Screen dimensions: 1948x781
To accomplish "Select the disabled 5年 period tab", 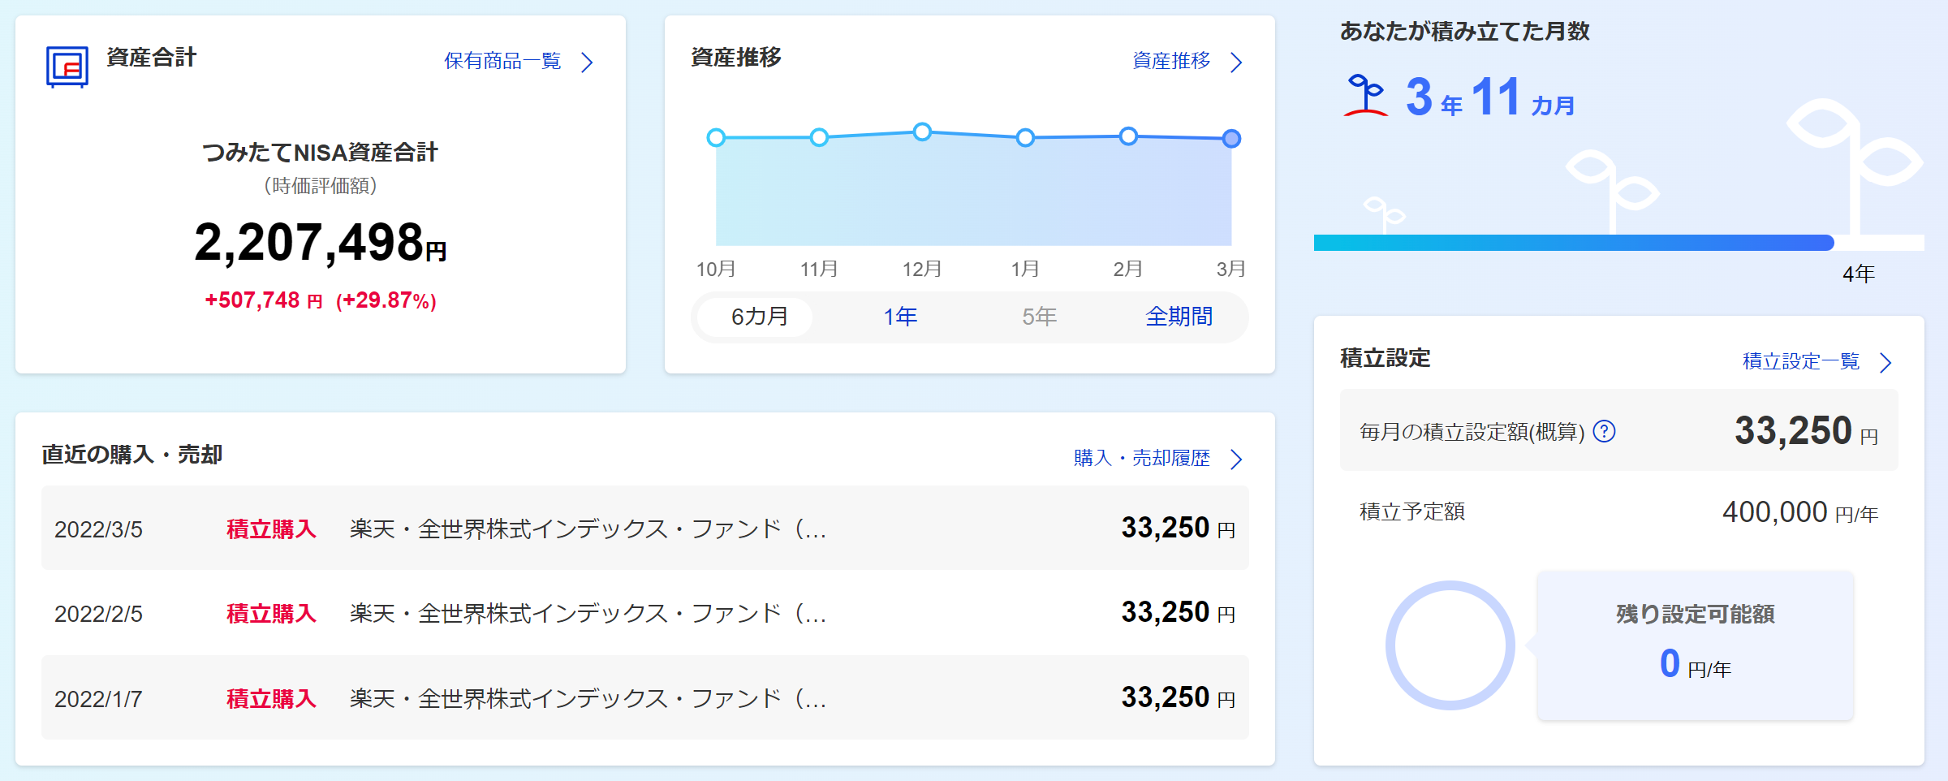I will click(1039, 317).
